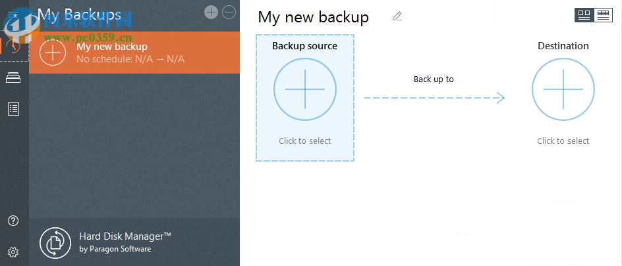Screen dimensions: 622x266
Task: Switch to the tile view layout
Action: [584, 15]
